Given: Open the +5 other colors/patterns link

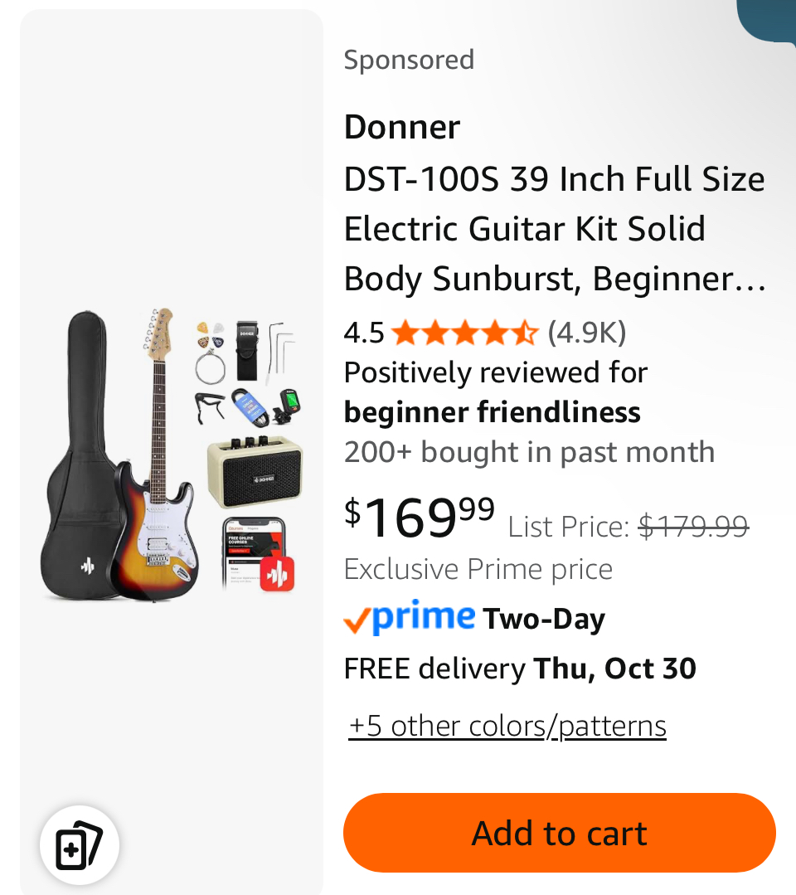Looking at the screenshot, I should pyautogui.click(x=507, y=726).
